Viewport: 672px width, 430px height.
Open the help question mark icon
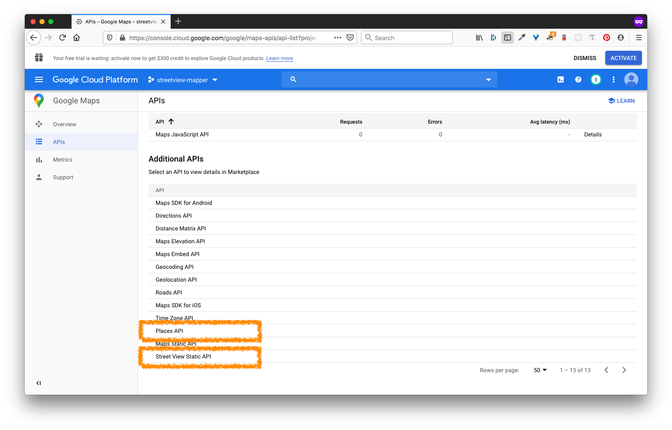578,79
